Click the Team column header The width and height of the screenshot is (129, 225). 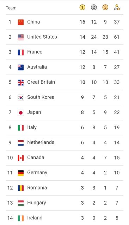click(x=11, y=8)
